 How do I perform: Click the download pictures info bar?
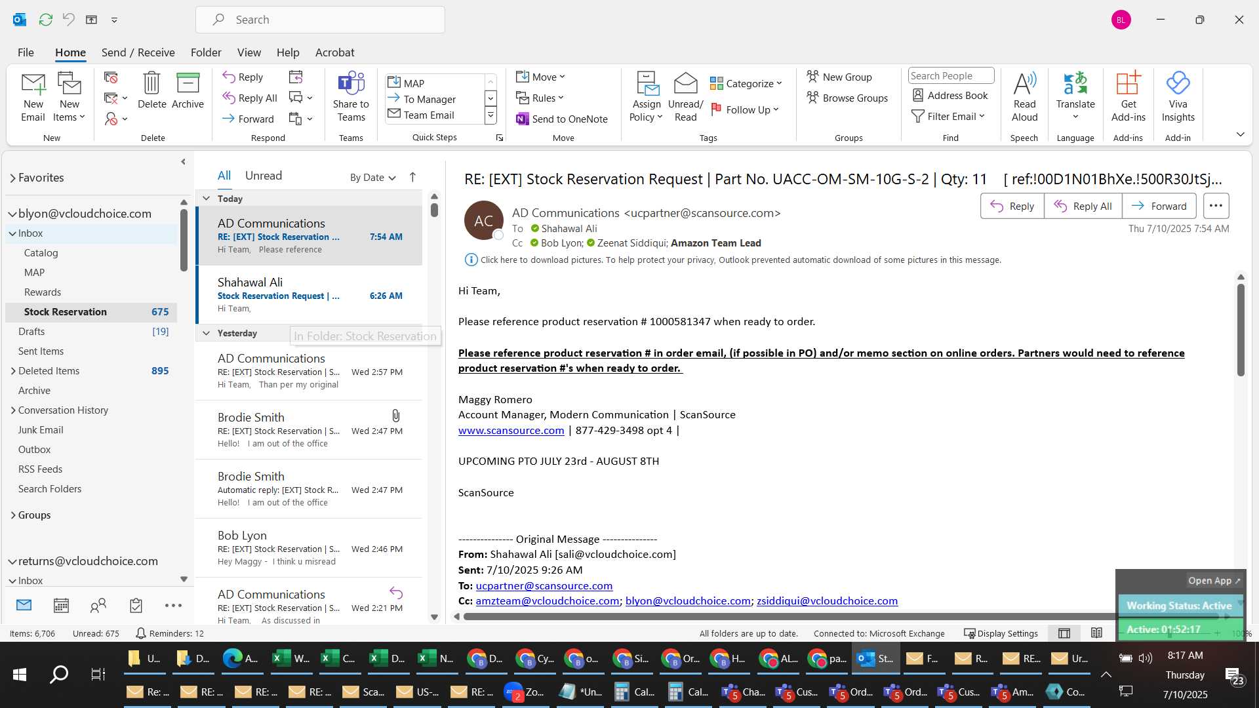point(732,260)
